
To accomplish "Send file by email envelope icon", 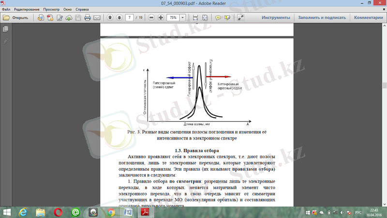I will (x=97, y=18).
